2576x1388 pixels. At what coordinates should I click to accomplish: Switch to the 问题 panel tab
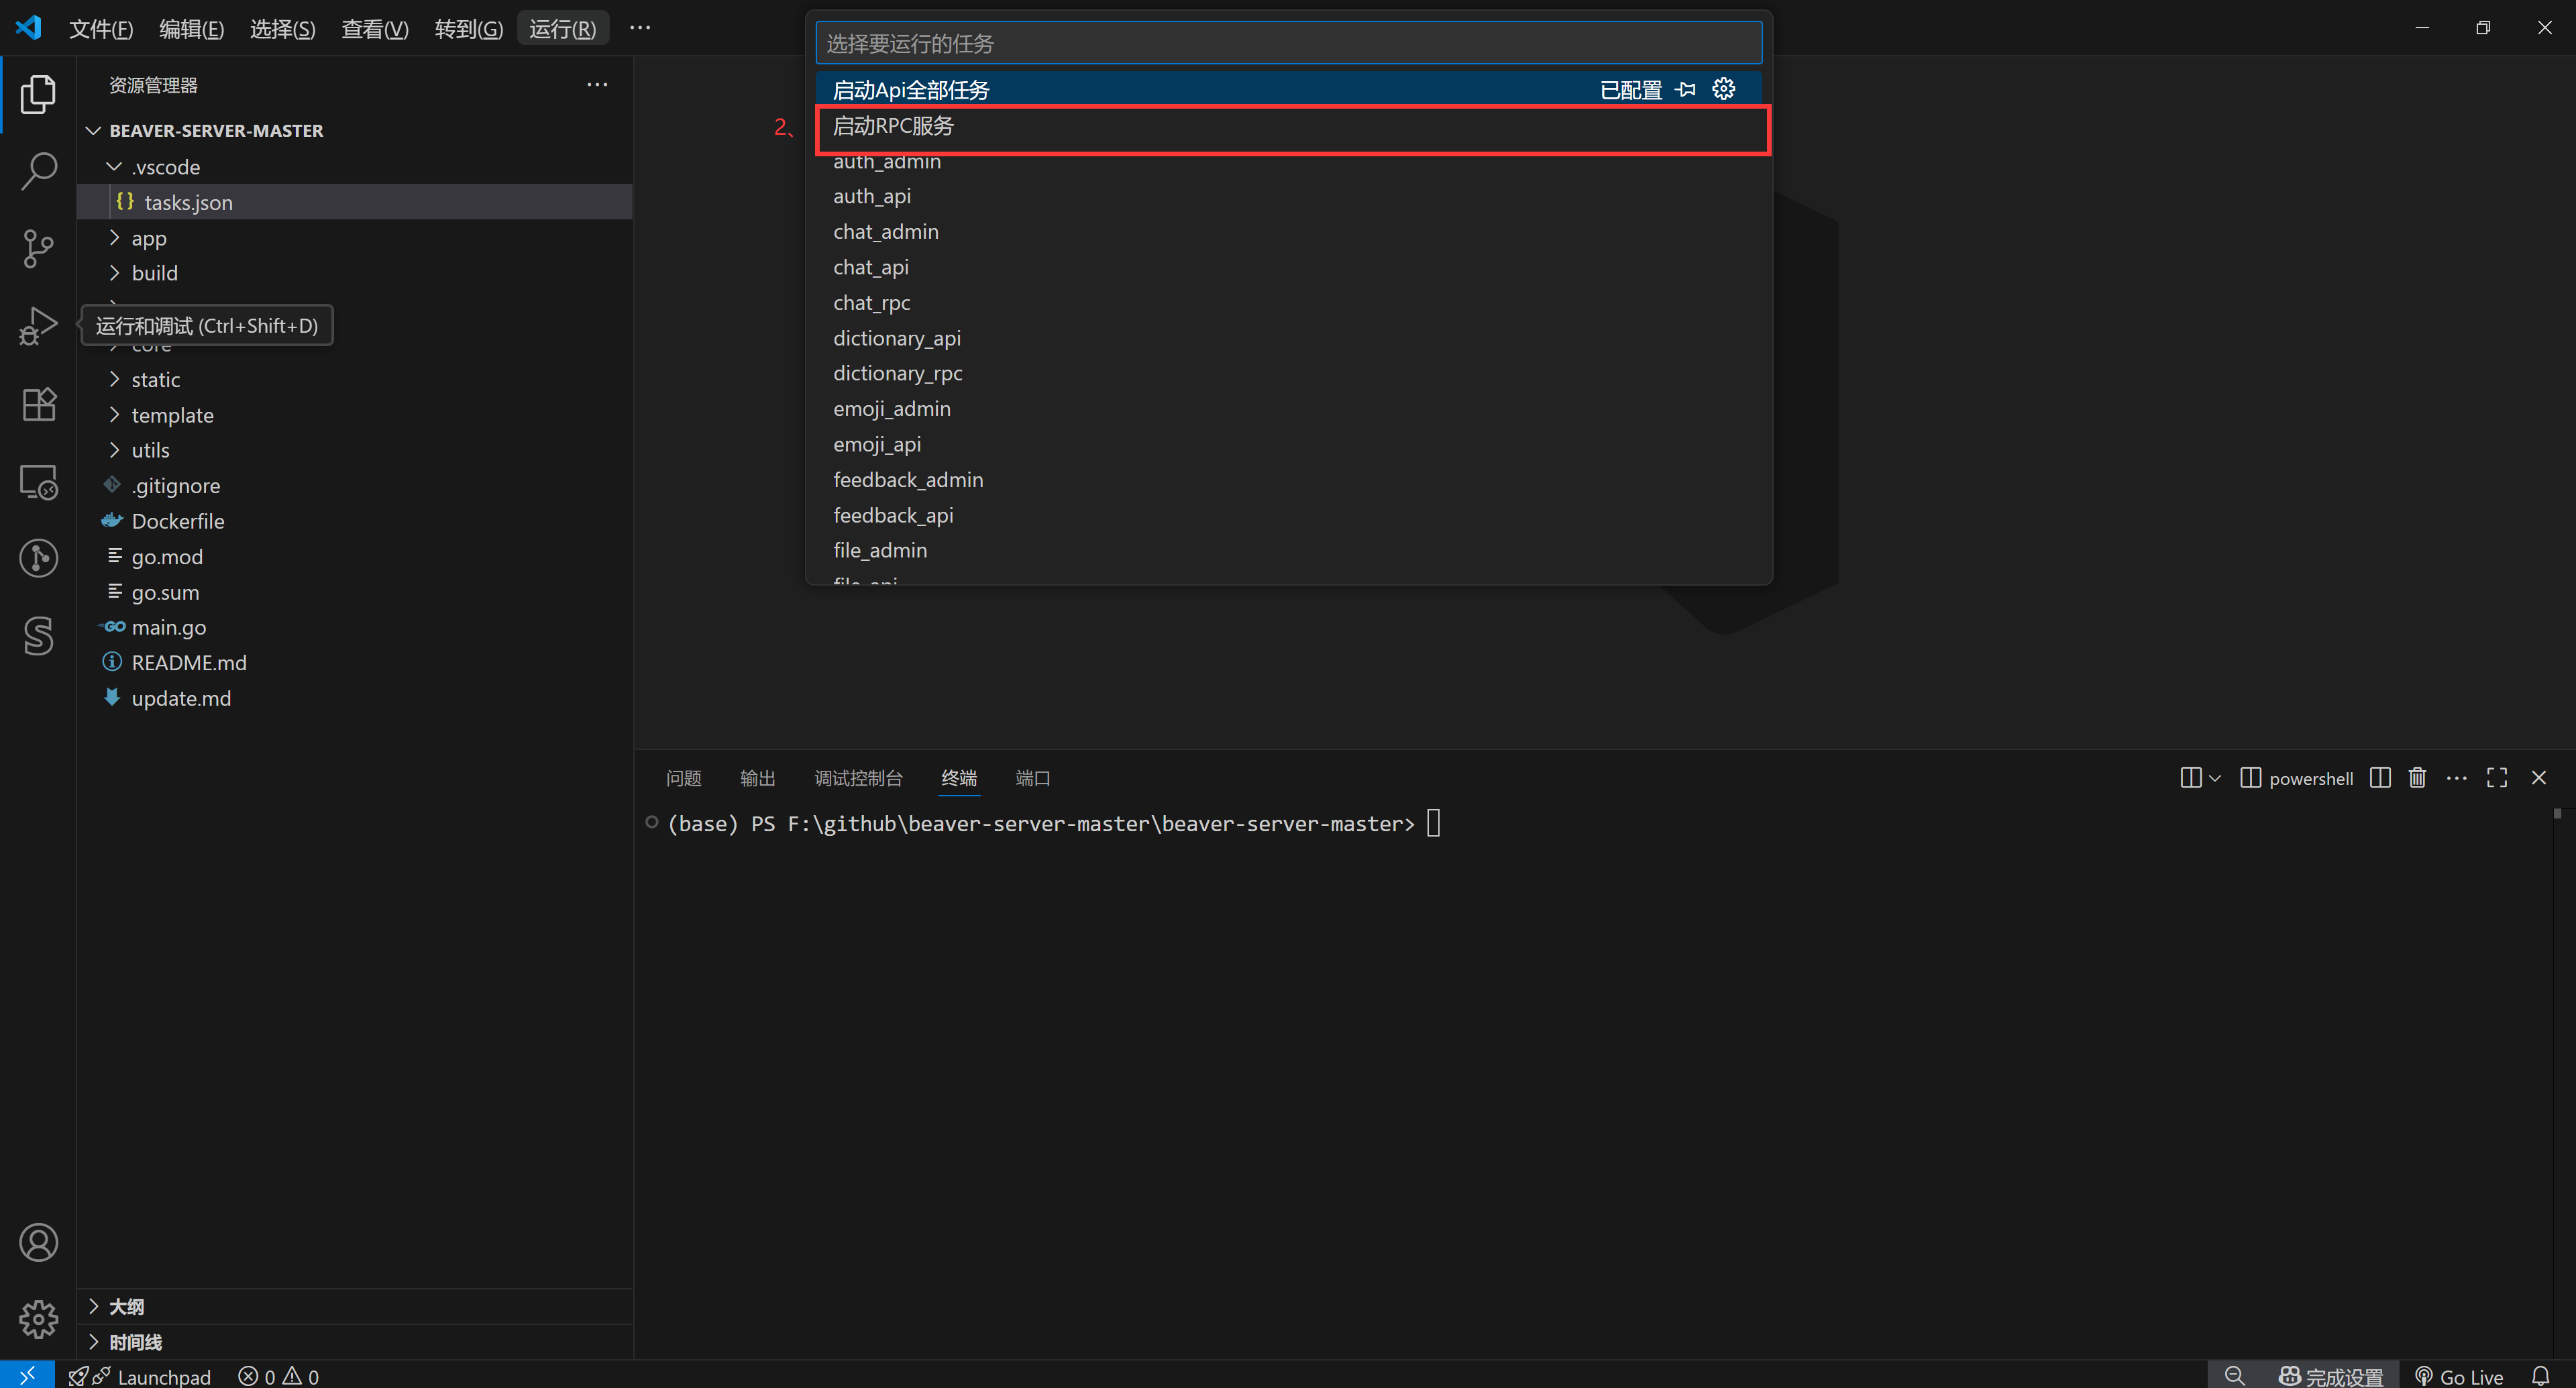point(683,778)
